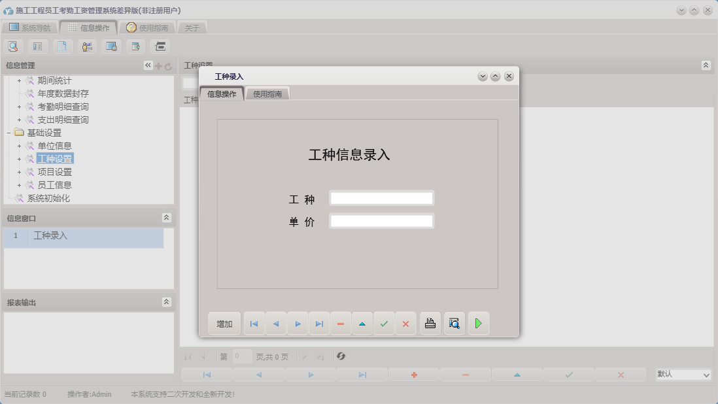Click the green play arrow icon in dialog
Viewport: 718px width, 404px height.
click(479, 324)
